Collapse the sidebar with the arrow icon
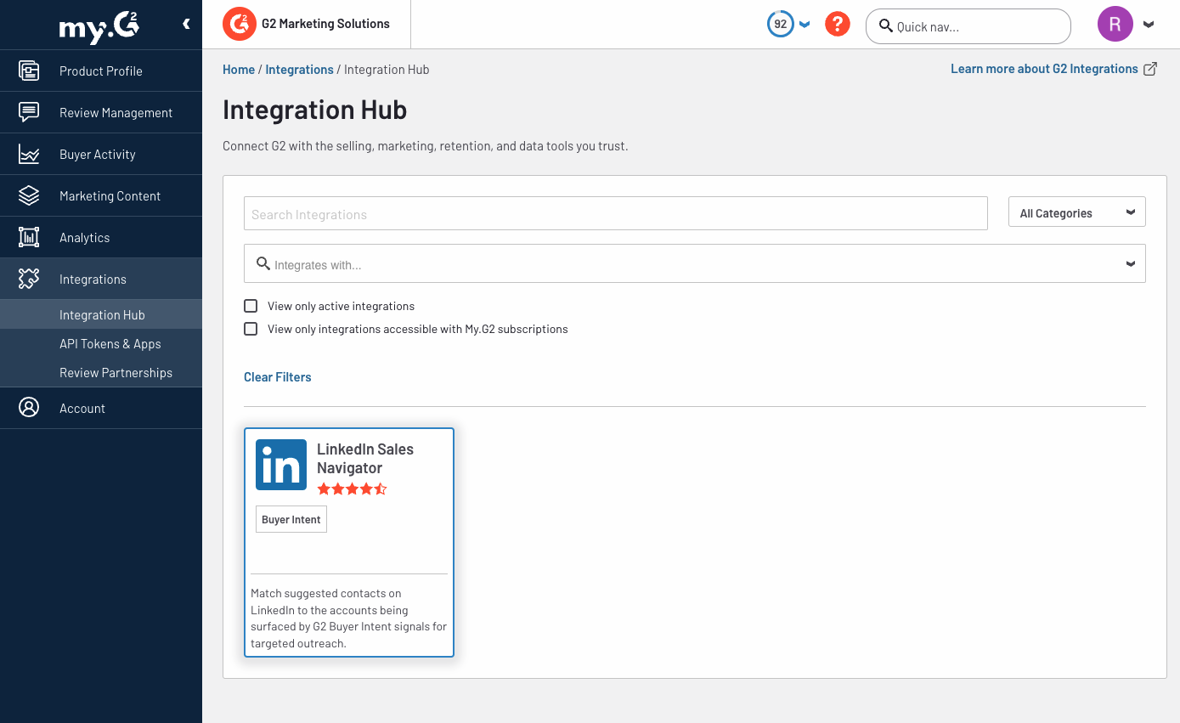The image size is (1180, 723). 186,25
